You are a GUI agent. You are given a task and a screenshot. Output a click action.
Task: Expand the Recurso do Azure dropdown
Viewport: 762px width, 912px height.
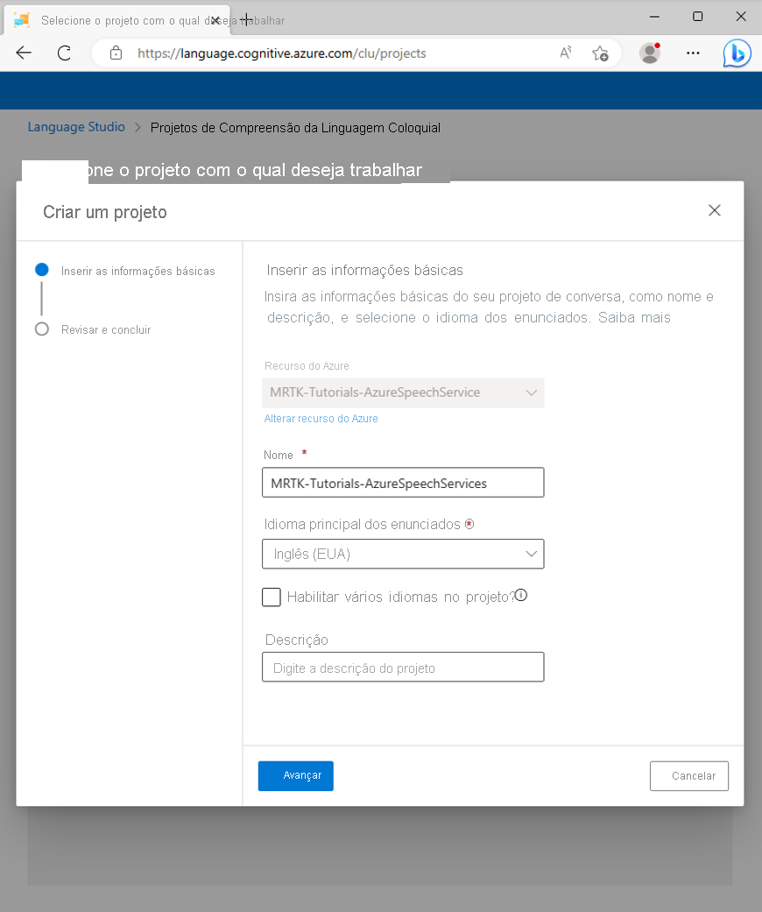click(403, 392)
